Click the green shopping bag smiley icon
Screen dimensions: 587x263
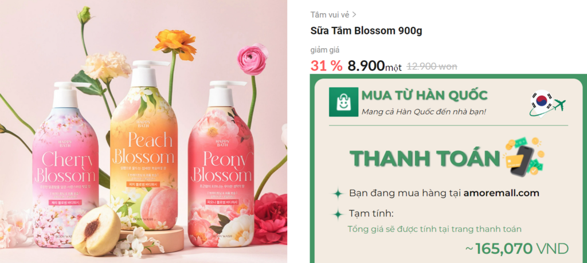(x=343, y=102)
